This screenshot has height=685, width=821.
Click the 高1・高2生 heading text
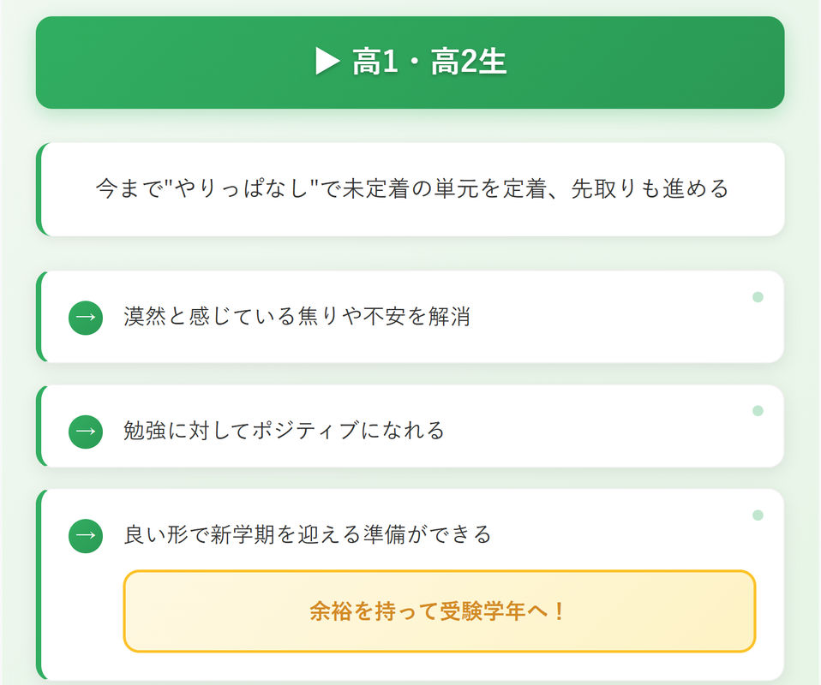click(x=429, y=62)
